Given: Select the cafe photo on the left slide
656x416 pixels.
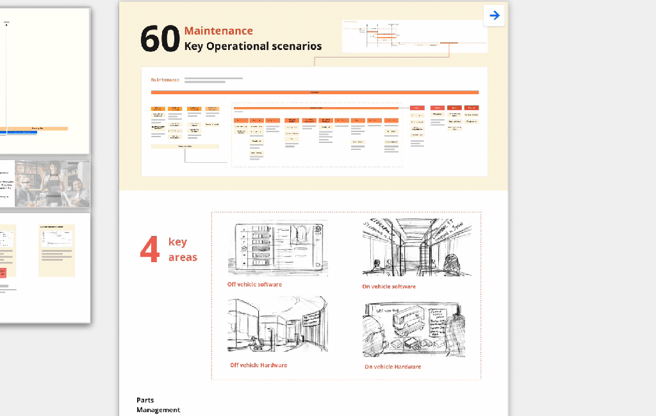Looking at the screenshot, I should (52, 184).
